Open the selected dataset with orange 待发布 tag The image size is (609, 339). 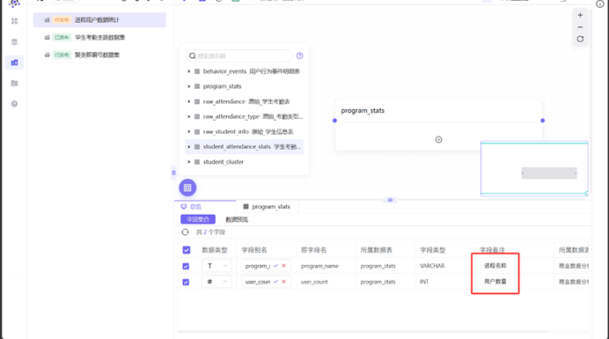(99, 20)
